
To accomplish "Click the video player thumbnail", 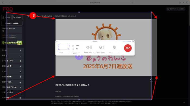I will (x=106, y=47).
